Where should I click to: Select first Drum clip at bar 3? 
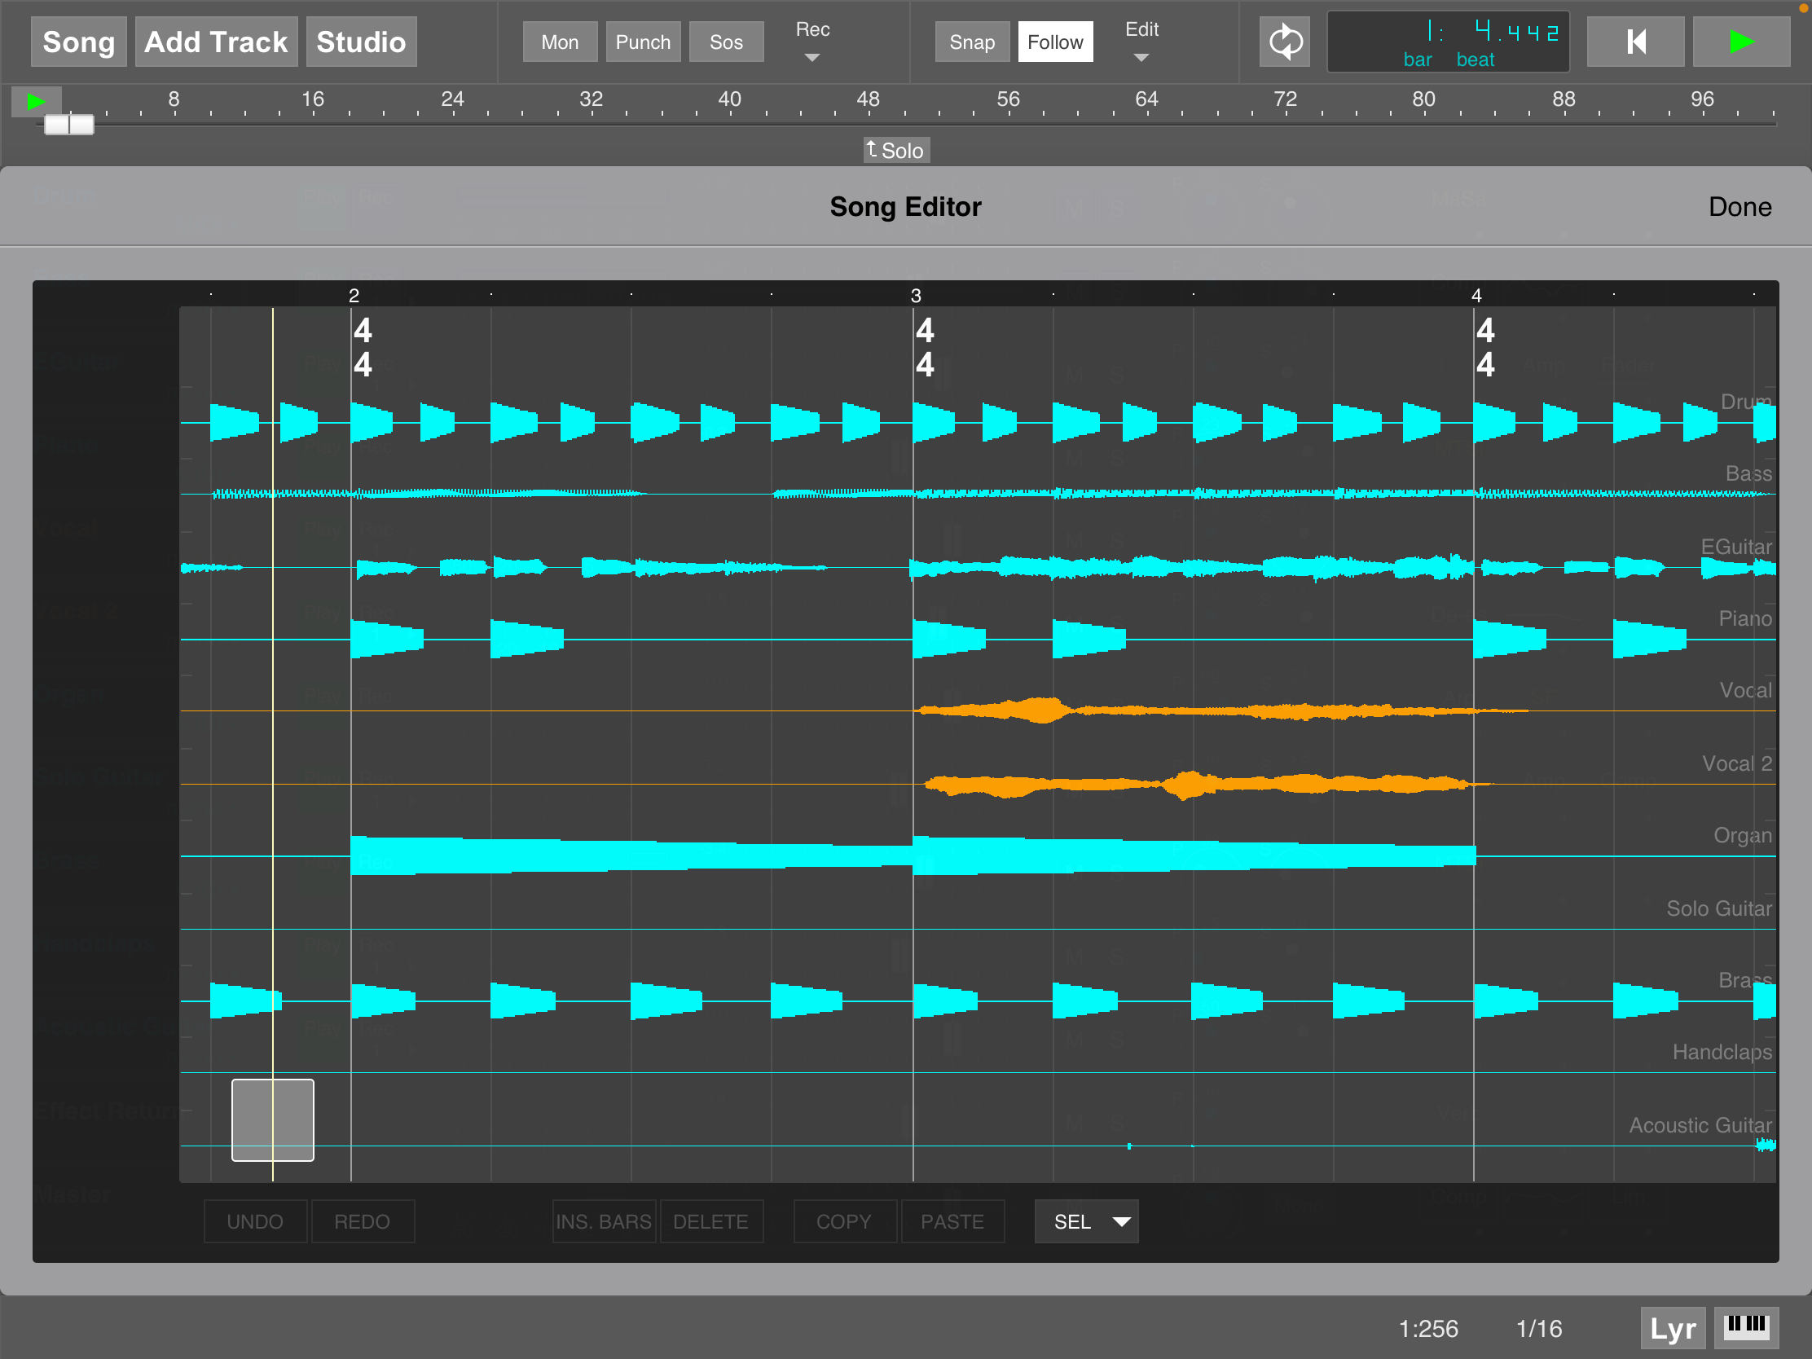(934, 423)
